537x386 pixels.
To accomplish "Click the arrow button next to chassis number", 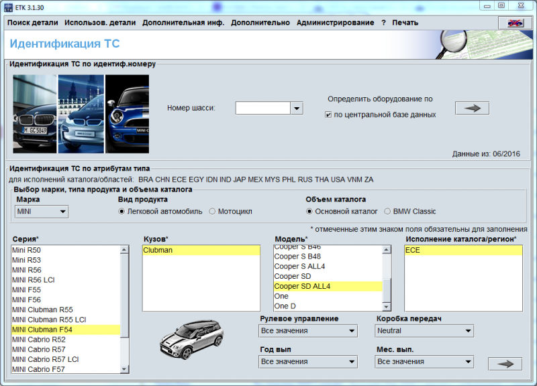I will (472, 108).
